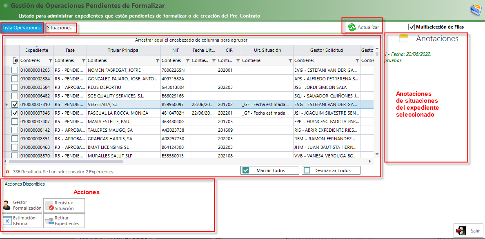This screenshot has width=485, height=239.
Task: Sort by the Ult. Situación column header
Action: pyautogui.click(x=267, y=50)
